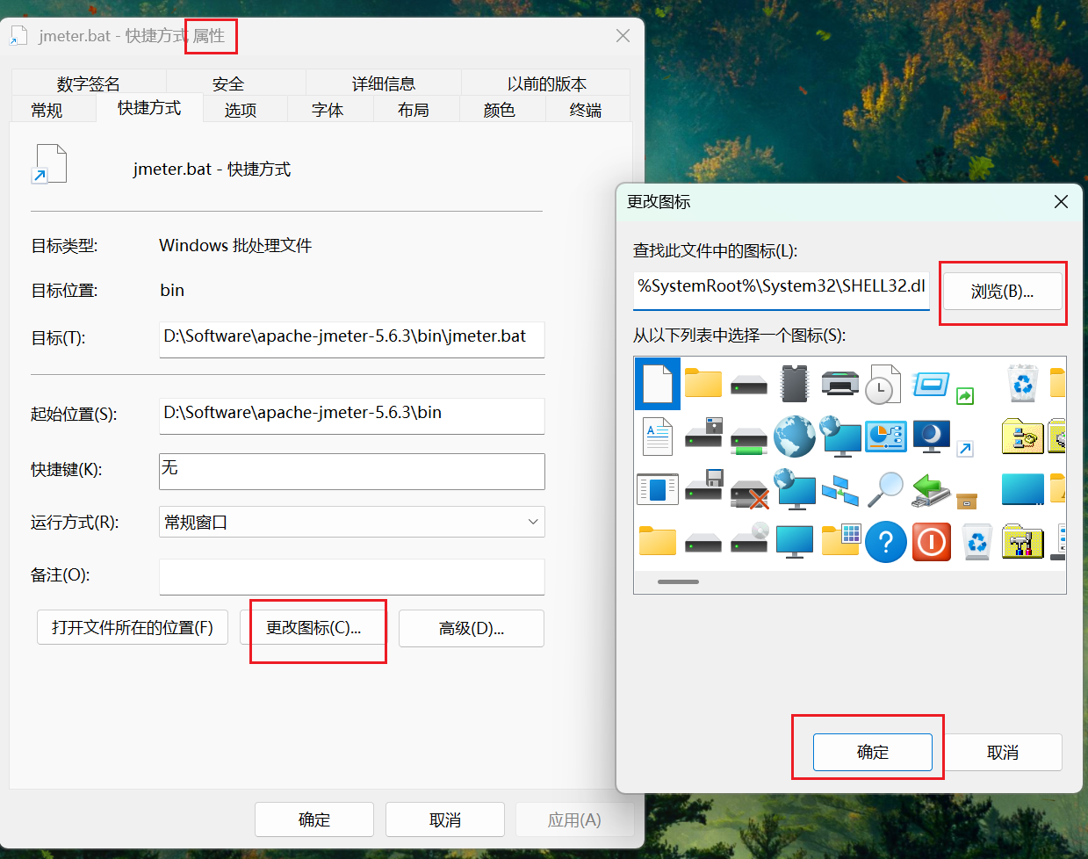Choose the drive icon with green bar
The image size is (1088, 859).
pyautogui.click(x=749, y=440)
